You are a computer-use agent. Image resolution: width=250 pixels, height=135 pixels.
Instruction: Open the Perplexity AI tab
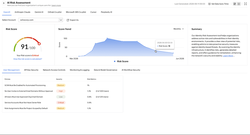pyautogui.click(x=107, y=12)
